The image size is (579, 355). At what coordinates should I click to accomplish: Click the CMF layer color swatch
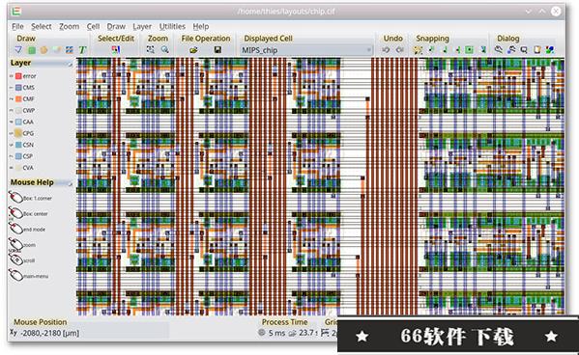18,99
